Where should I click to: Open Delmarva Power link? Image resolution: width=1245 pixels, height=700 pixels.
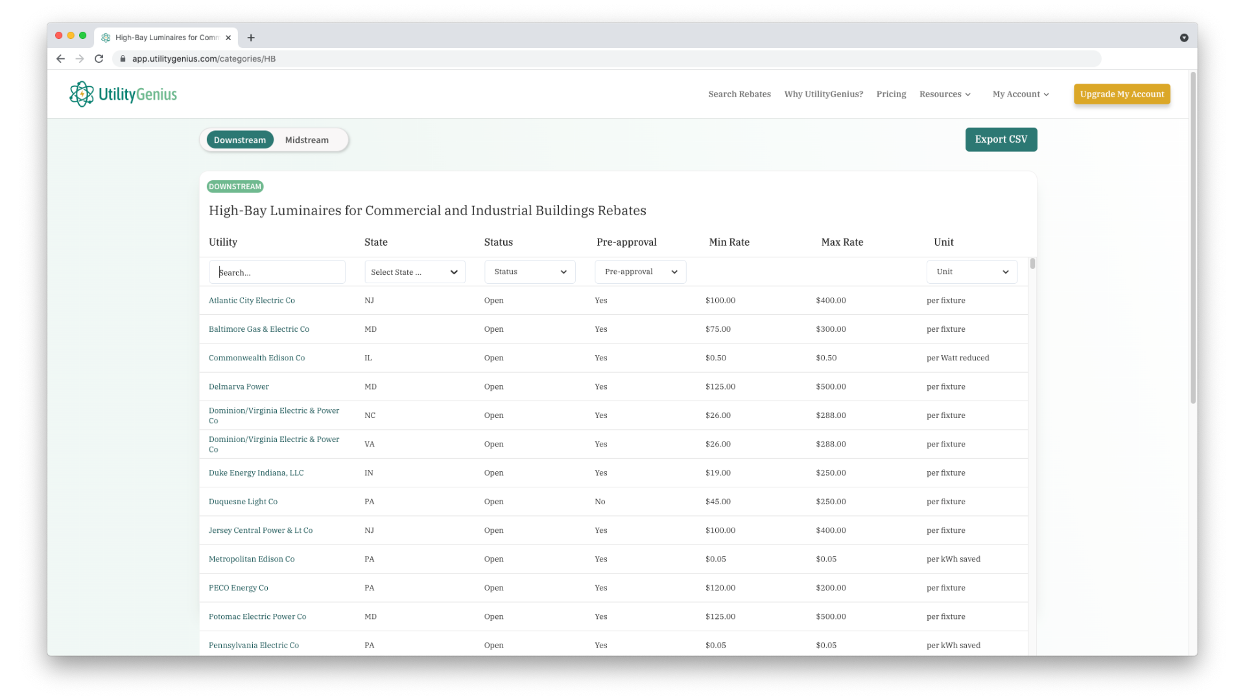coord(239,386)
